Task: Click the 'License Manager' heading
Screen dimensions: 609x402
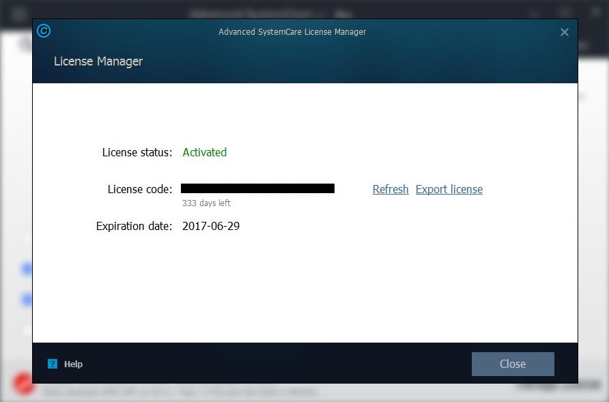Action: (x=98, y=61)
